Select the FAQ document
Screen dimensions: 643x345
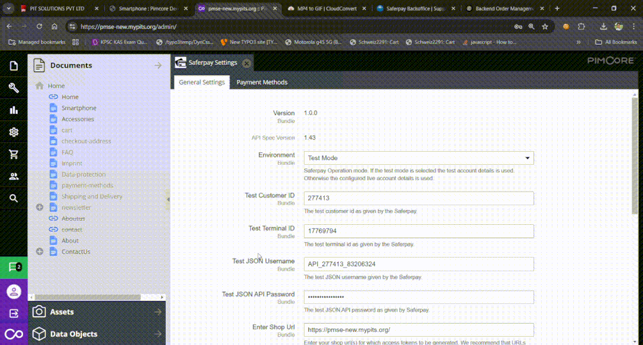[67, 152]
